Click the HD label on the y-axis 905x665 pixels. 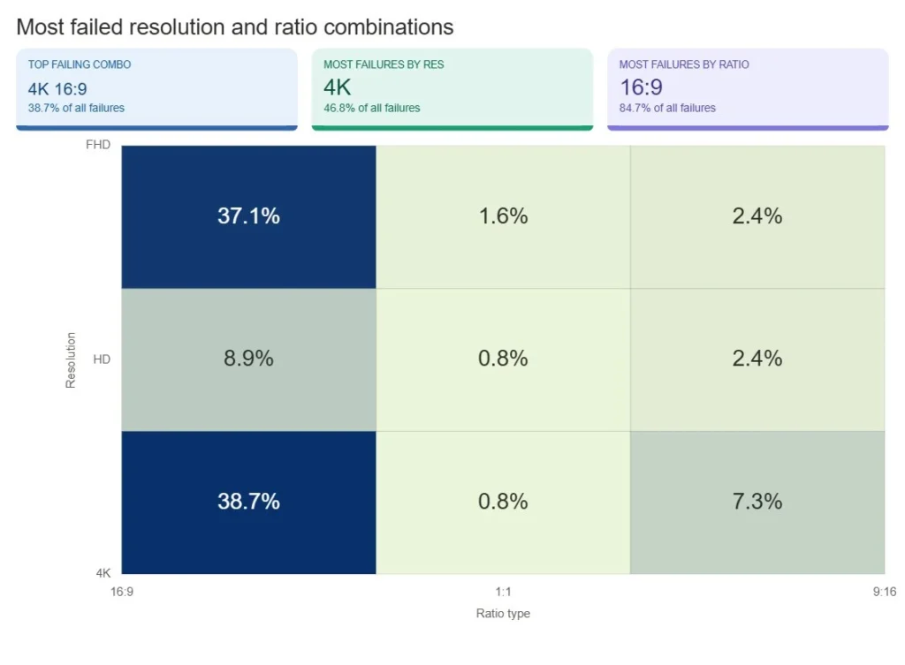click(x=102, y=359)
